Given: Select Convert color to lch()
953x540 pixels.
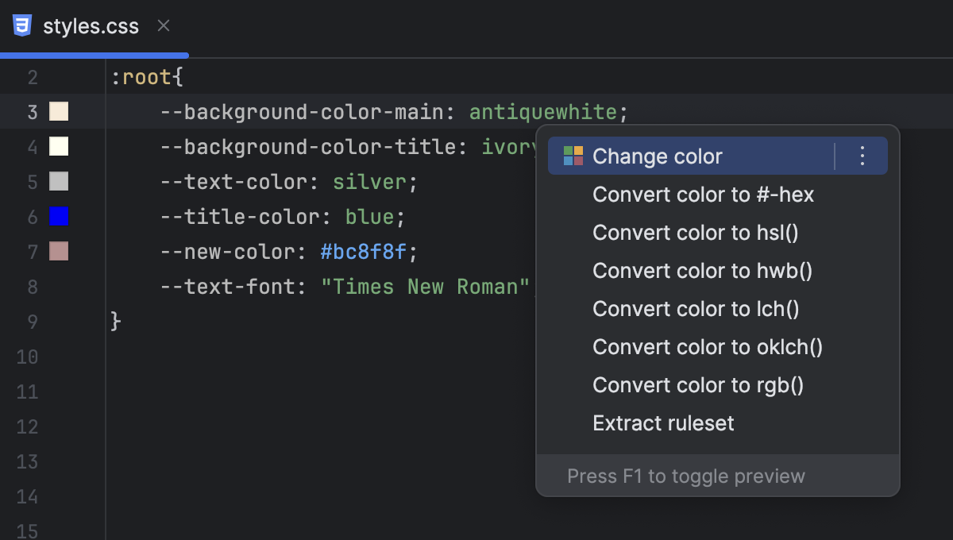Looking at the screenshot, I should (x=695, y=308).
